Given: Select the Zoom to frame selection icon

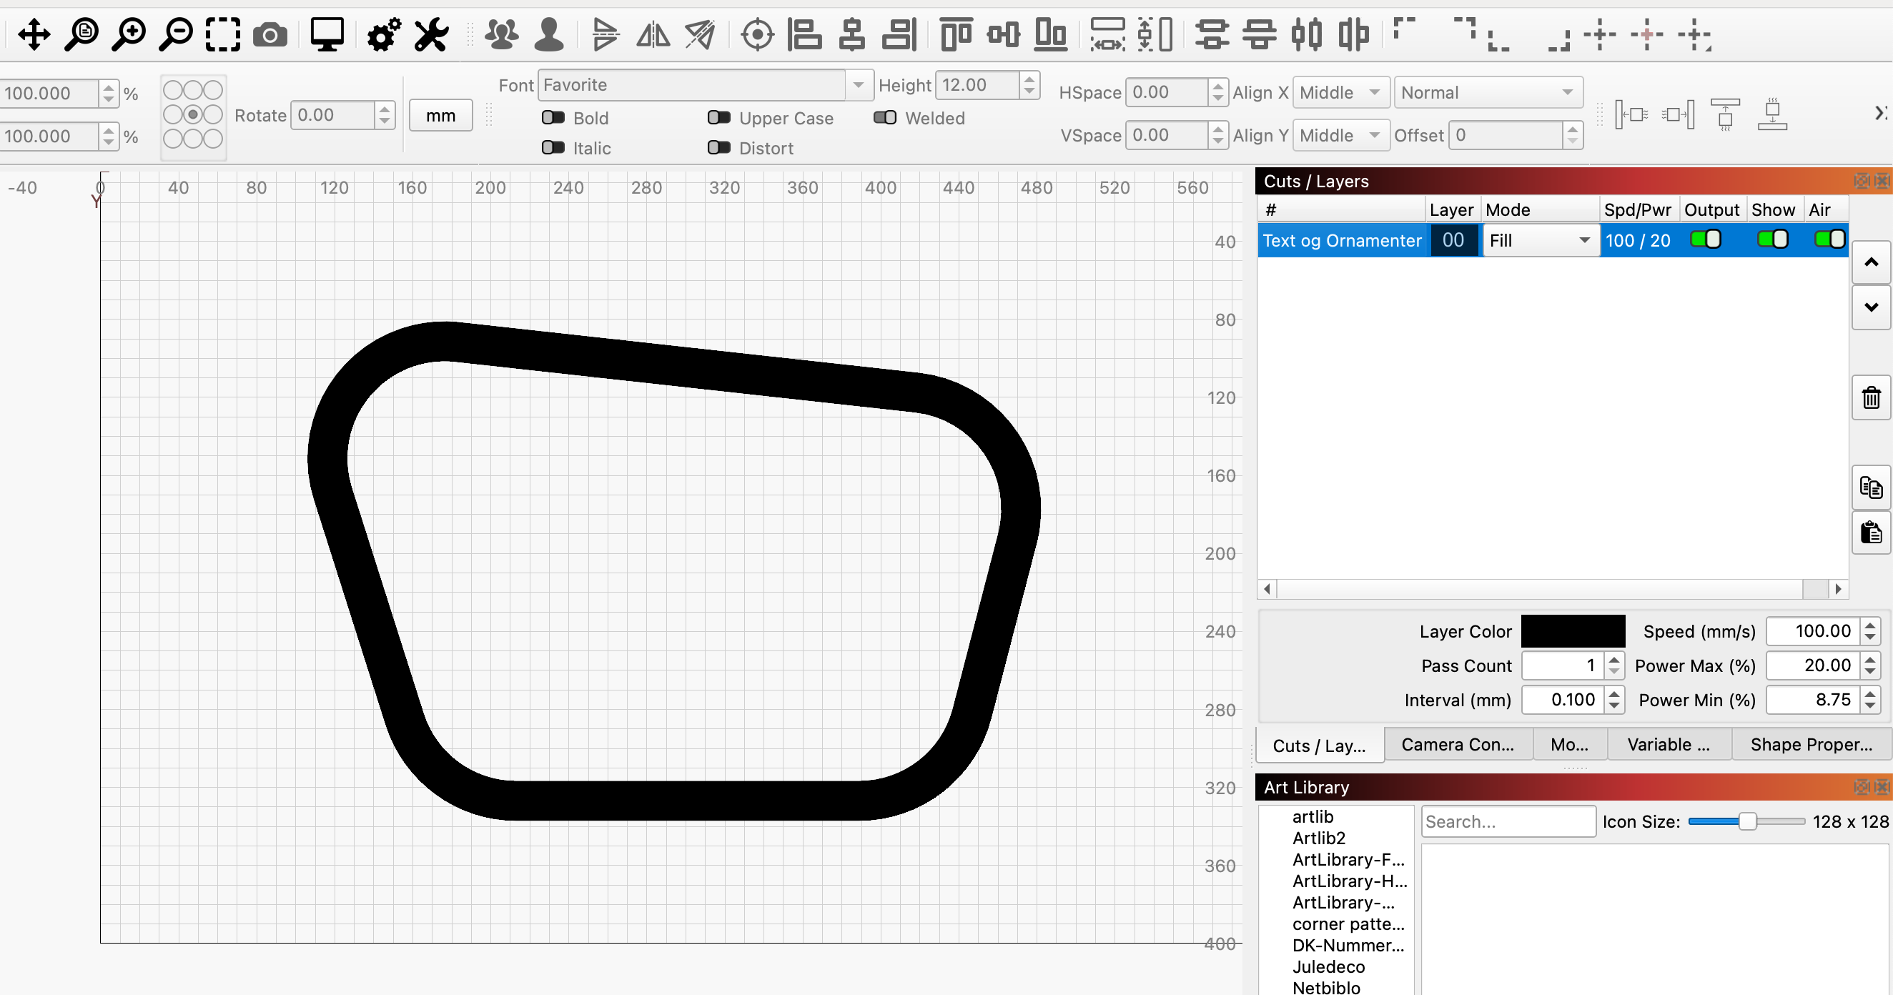Looking at the screenshot, I should 222,34.
